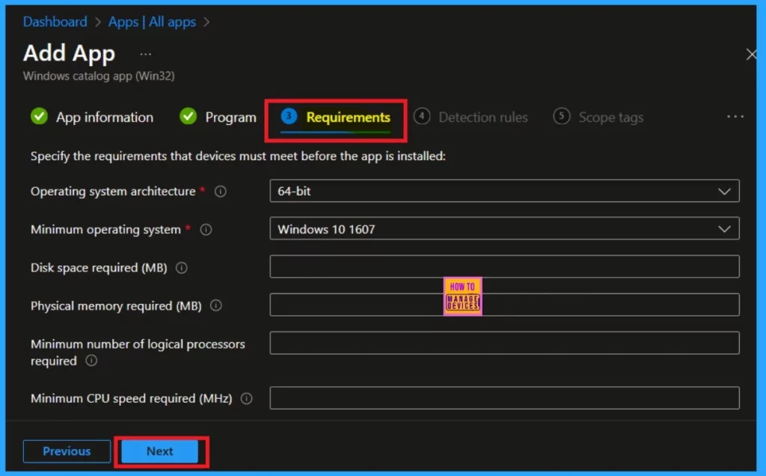Open the Apps | All apps breadcrumb
This screenshot has width=766, height=476.
pyautogui.click(x=152, y=22)
